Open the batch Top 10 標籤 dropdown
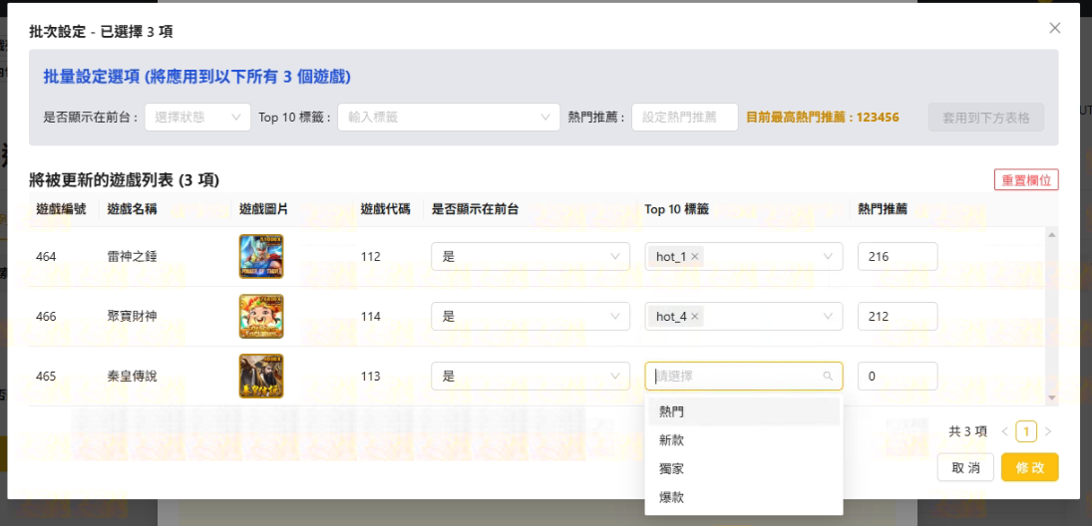Viewport: 1092px width, 526px height. [448, 118]
